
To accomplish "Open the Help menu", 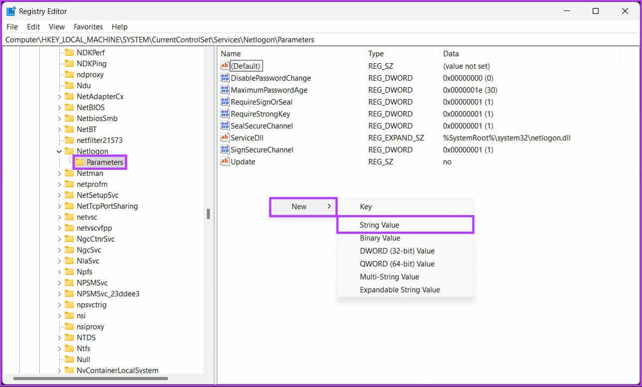I will coord(120,26).
